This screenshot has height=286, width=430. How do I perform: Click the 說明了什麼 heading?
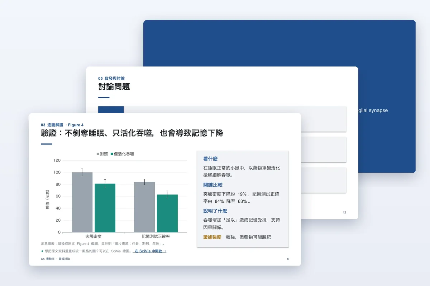(x=215, y=211)
